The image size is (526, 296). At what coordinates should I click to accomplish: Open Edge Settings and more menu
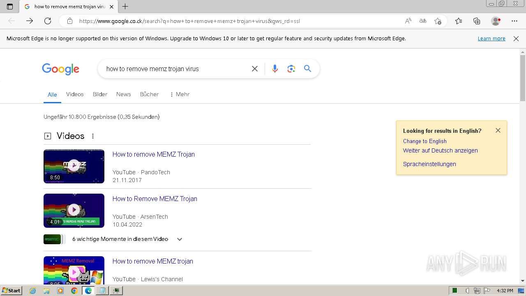514,21
